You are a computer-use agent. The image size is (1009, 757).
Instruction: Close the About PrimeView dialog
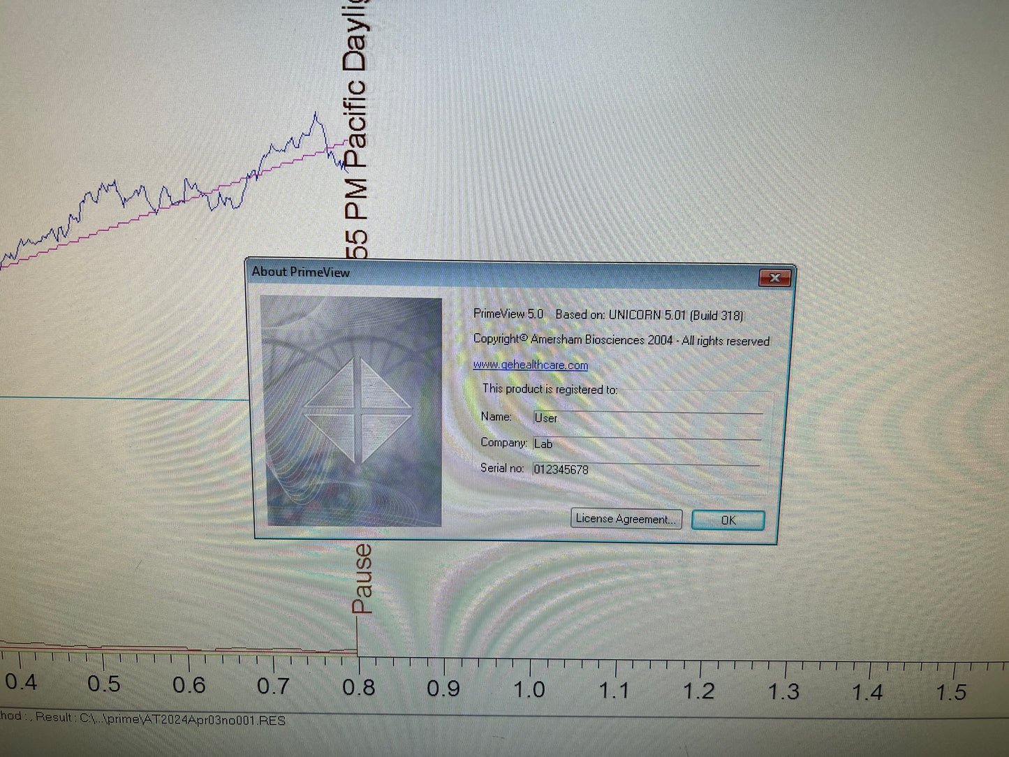point(774,278)
